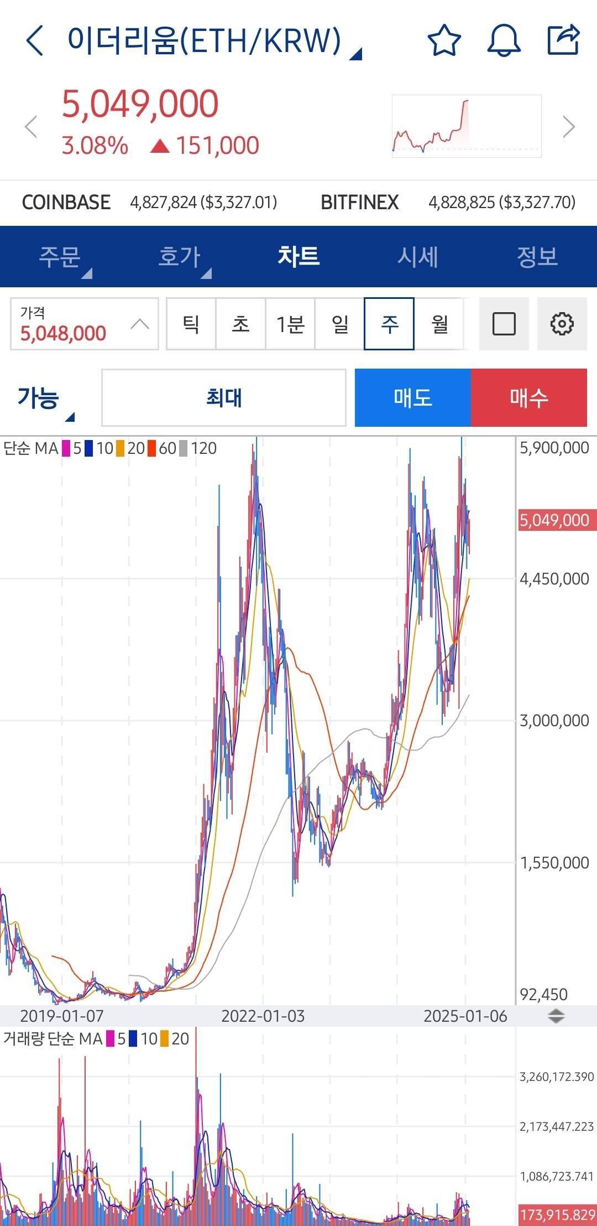
Task: Add Ethereum to favorites with star
Action: click(x=444, y=40)
